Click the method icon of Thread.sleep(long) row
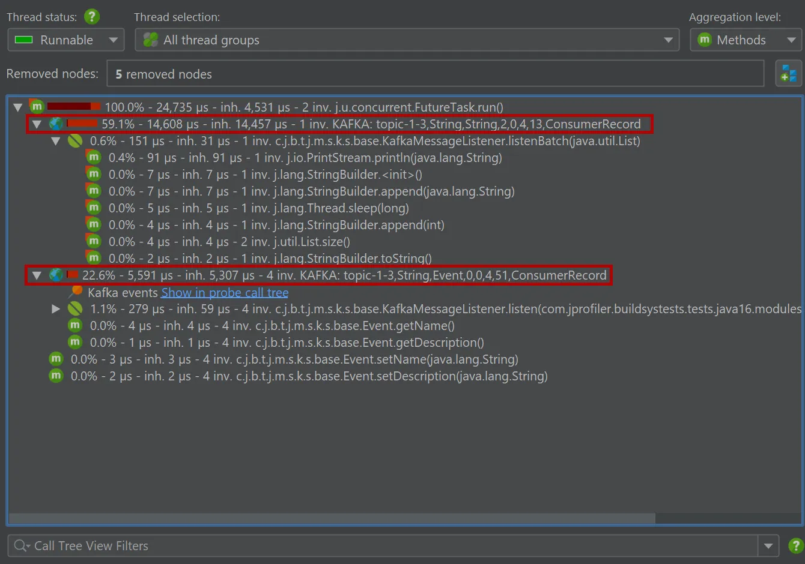The width and height of the screenshot is (805, 564). [94, 208]
